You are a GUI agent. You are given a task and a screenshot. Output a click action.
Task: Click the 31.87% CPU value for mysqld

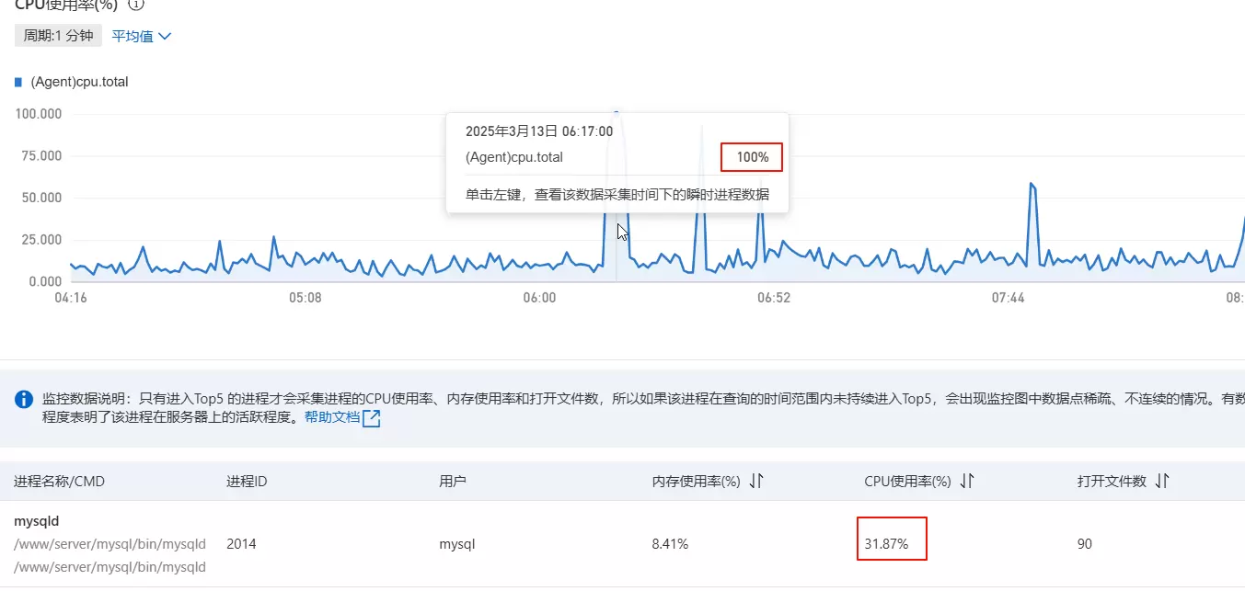pyautogui.click(x=887, y=544)
